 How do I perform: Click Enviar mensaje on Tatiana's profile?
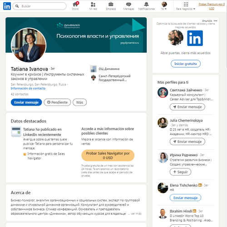click(x=26, y=102)
